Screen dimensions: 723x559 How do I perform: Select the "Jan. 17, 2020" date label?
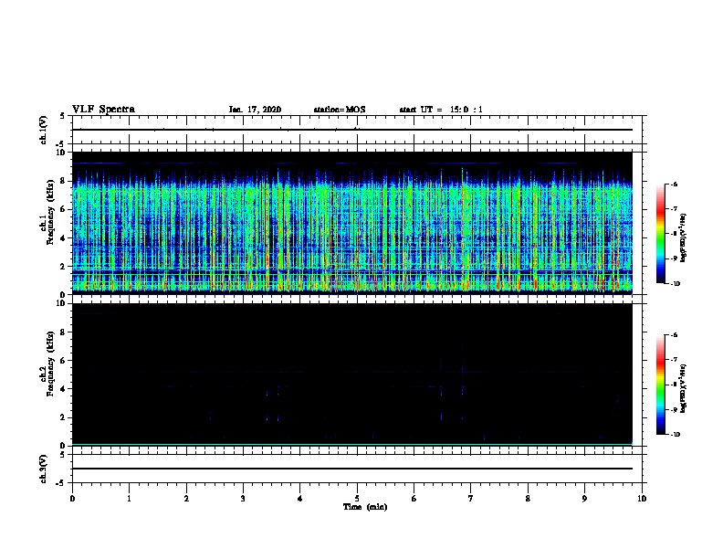(255, 110)
